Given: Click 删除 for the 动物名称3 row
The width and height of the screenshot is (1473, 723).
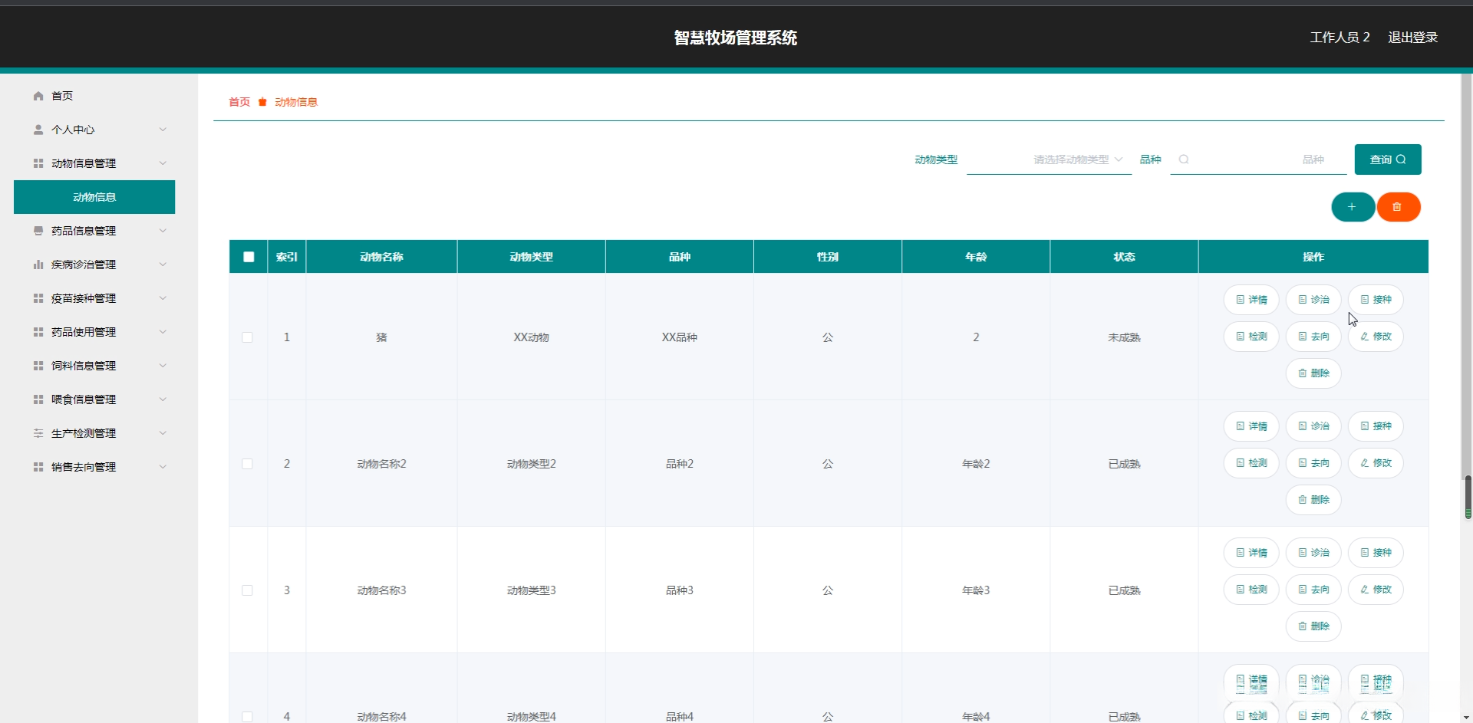Looking at the screenshot, I should (x=1313, y=626).
